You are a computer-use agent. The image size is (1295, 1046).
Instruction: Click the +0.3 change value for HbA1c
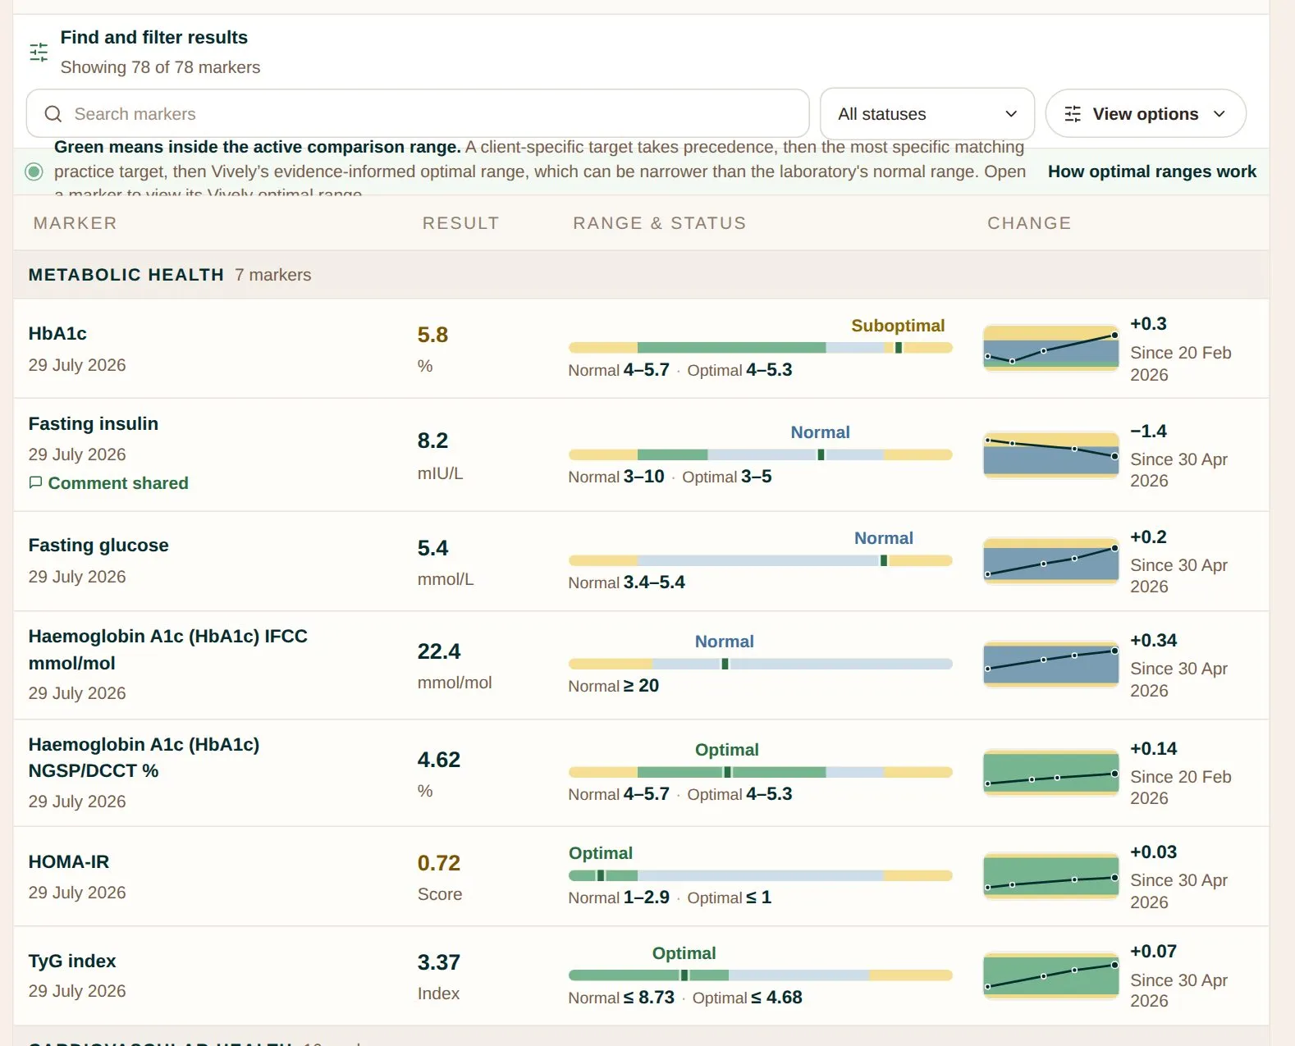click(1148, 324)
